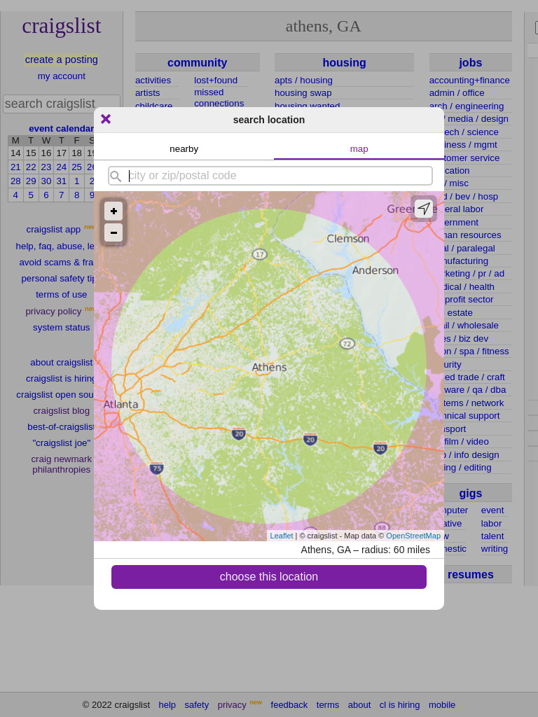This screenshot has height=717, width=538.
Task: Open footer terms link
Action: 328,705
